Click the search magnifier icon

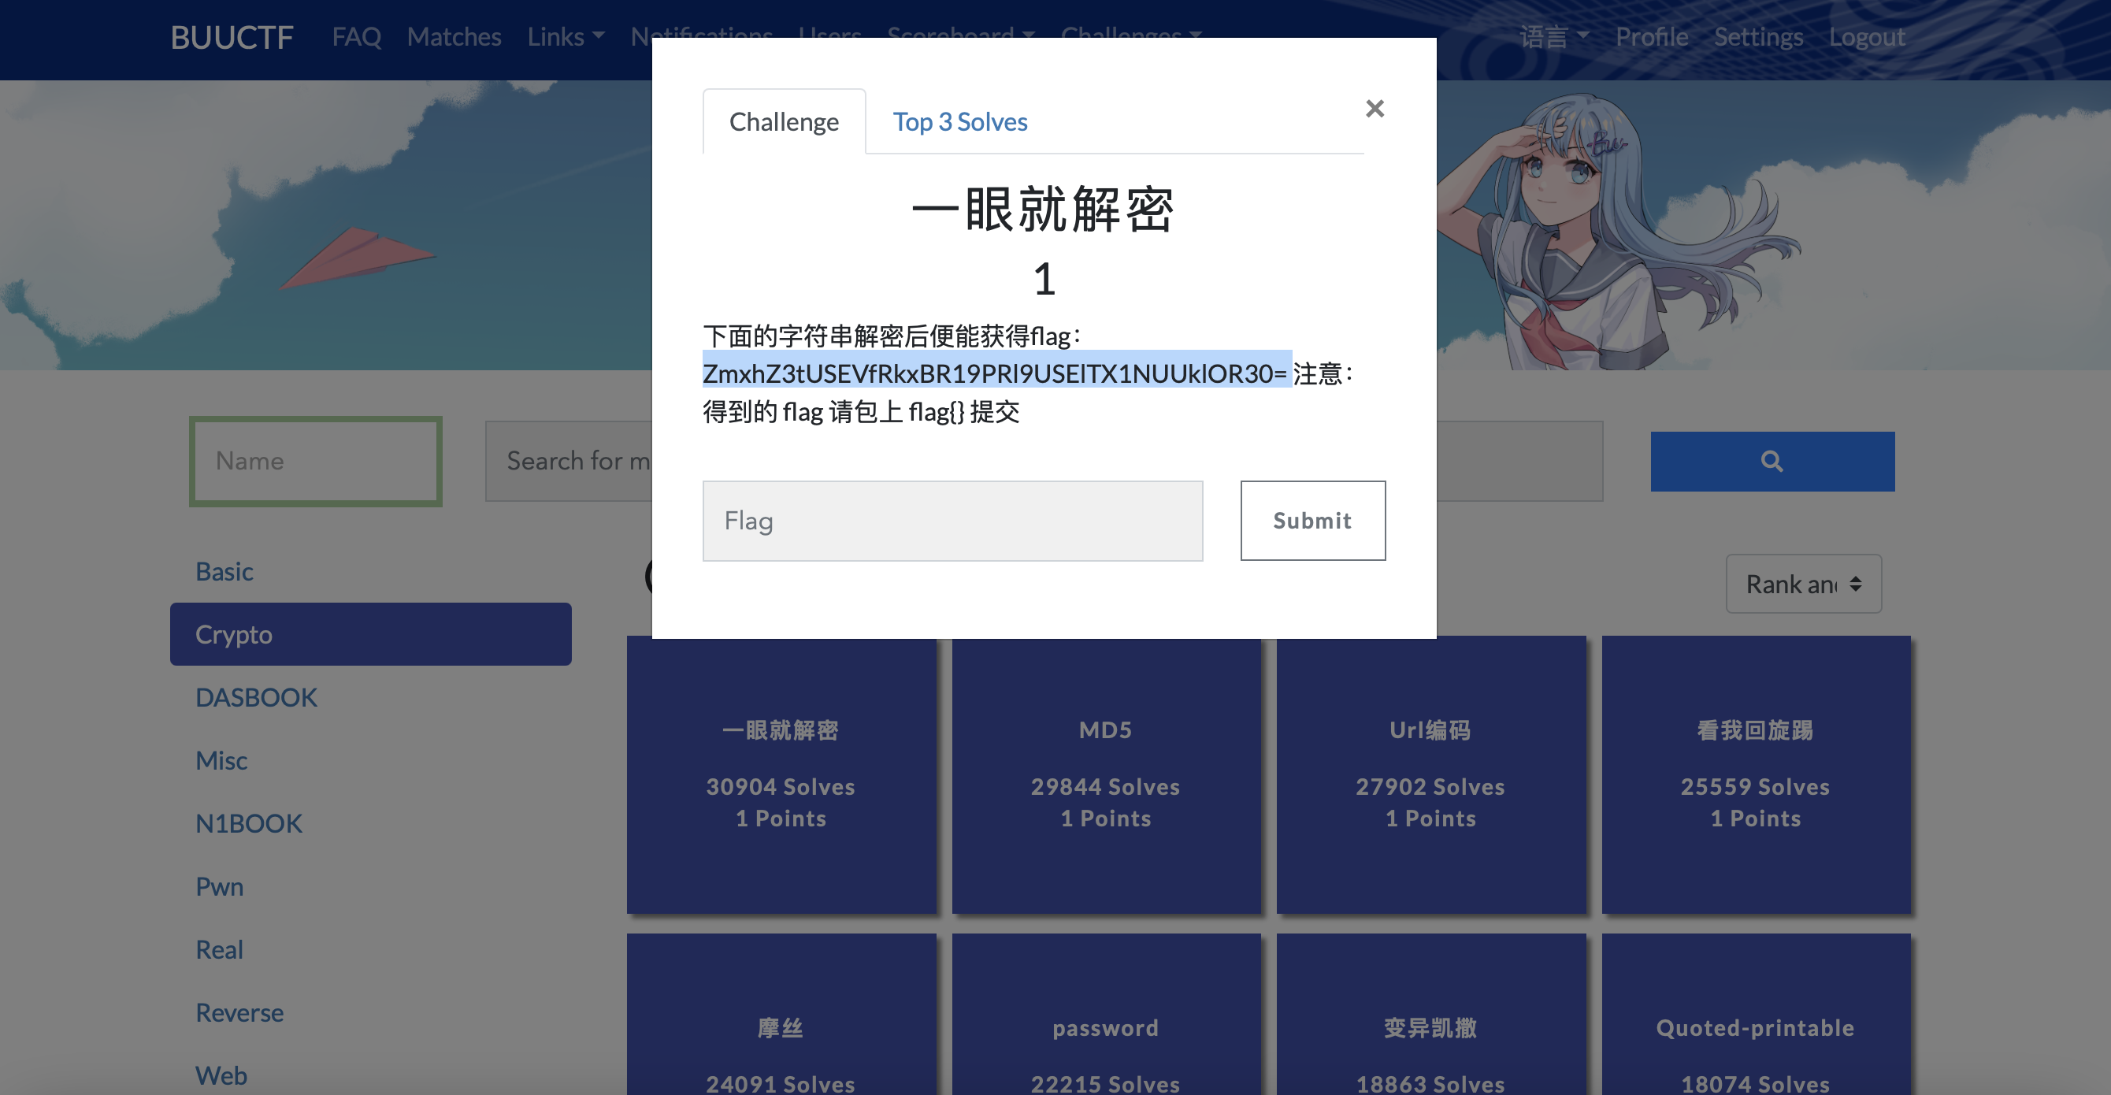(1772, 459)
